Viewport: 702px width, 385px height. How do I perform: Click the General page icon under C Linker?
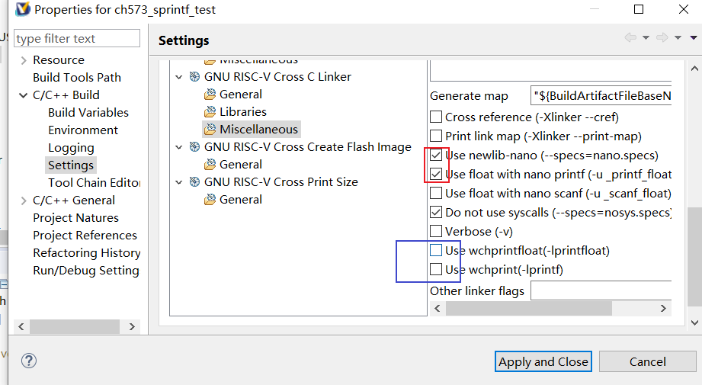point(210,95)
